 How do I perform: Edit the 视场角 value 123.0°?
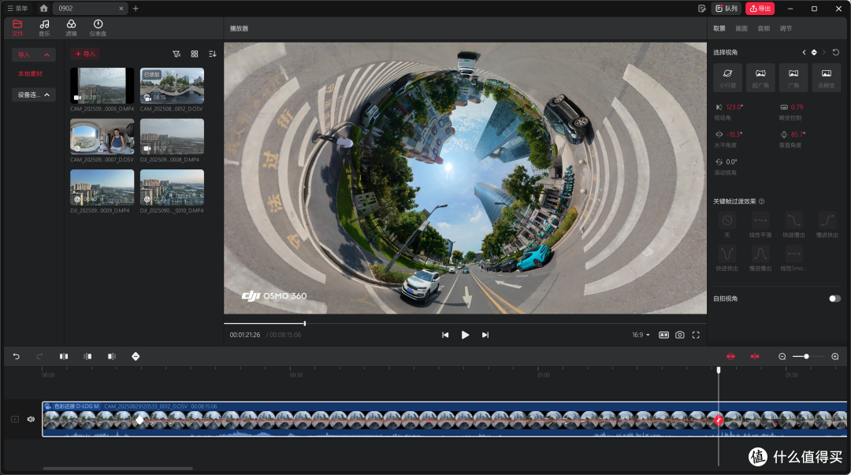[x=734, y=107]
